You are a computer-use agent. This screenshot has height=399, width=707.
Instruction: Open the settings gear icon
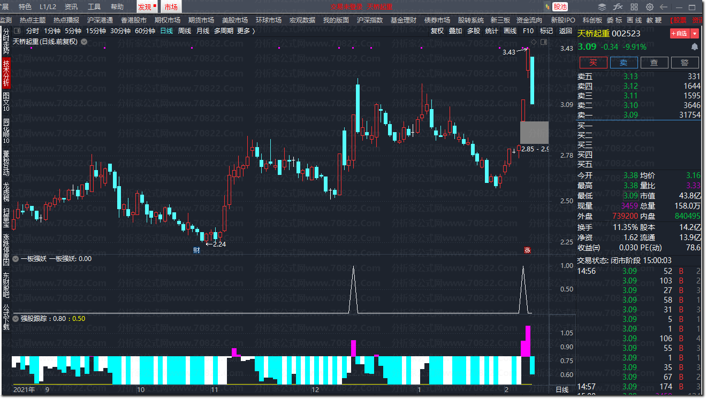coord(650,7)
